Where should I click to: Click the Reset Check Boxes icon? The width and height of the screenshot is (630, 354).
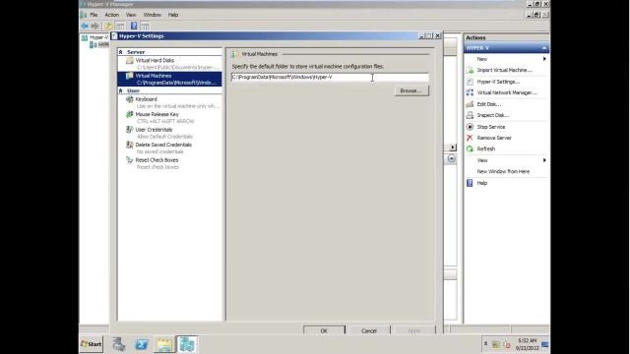tap(129, 160)
